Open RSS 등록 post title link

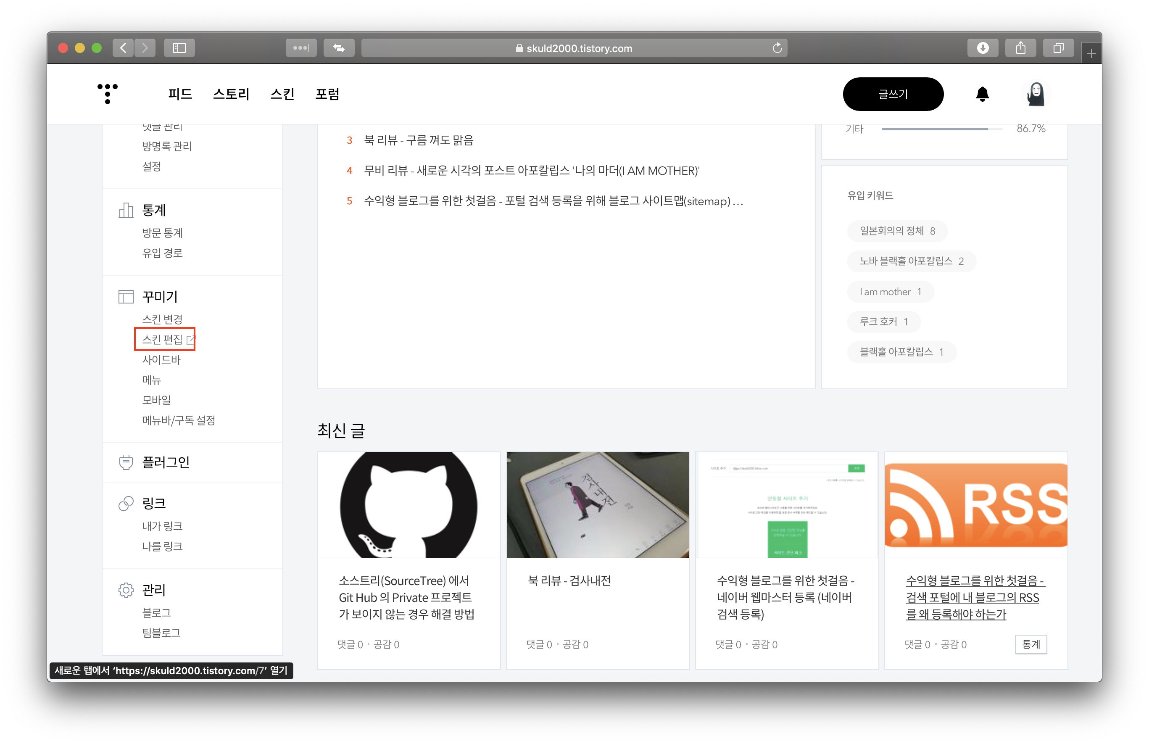[x=975, y=597]
